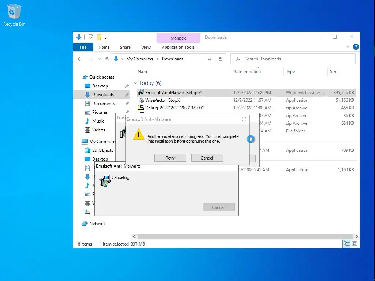
Task: Open 3D Objects in navigation pane
Action: pyautogui.click(x=103, y=150)
